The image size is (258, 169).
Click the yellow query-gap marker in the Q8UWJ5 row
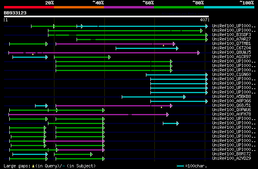click(33, 54)
